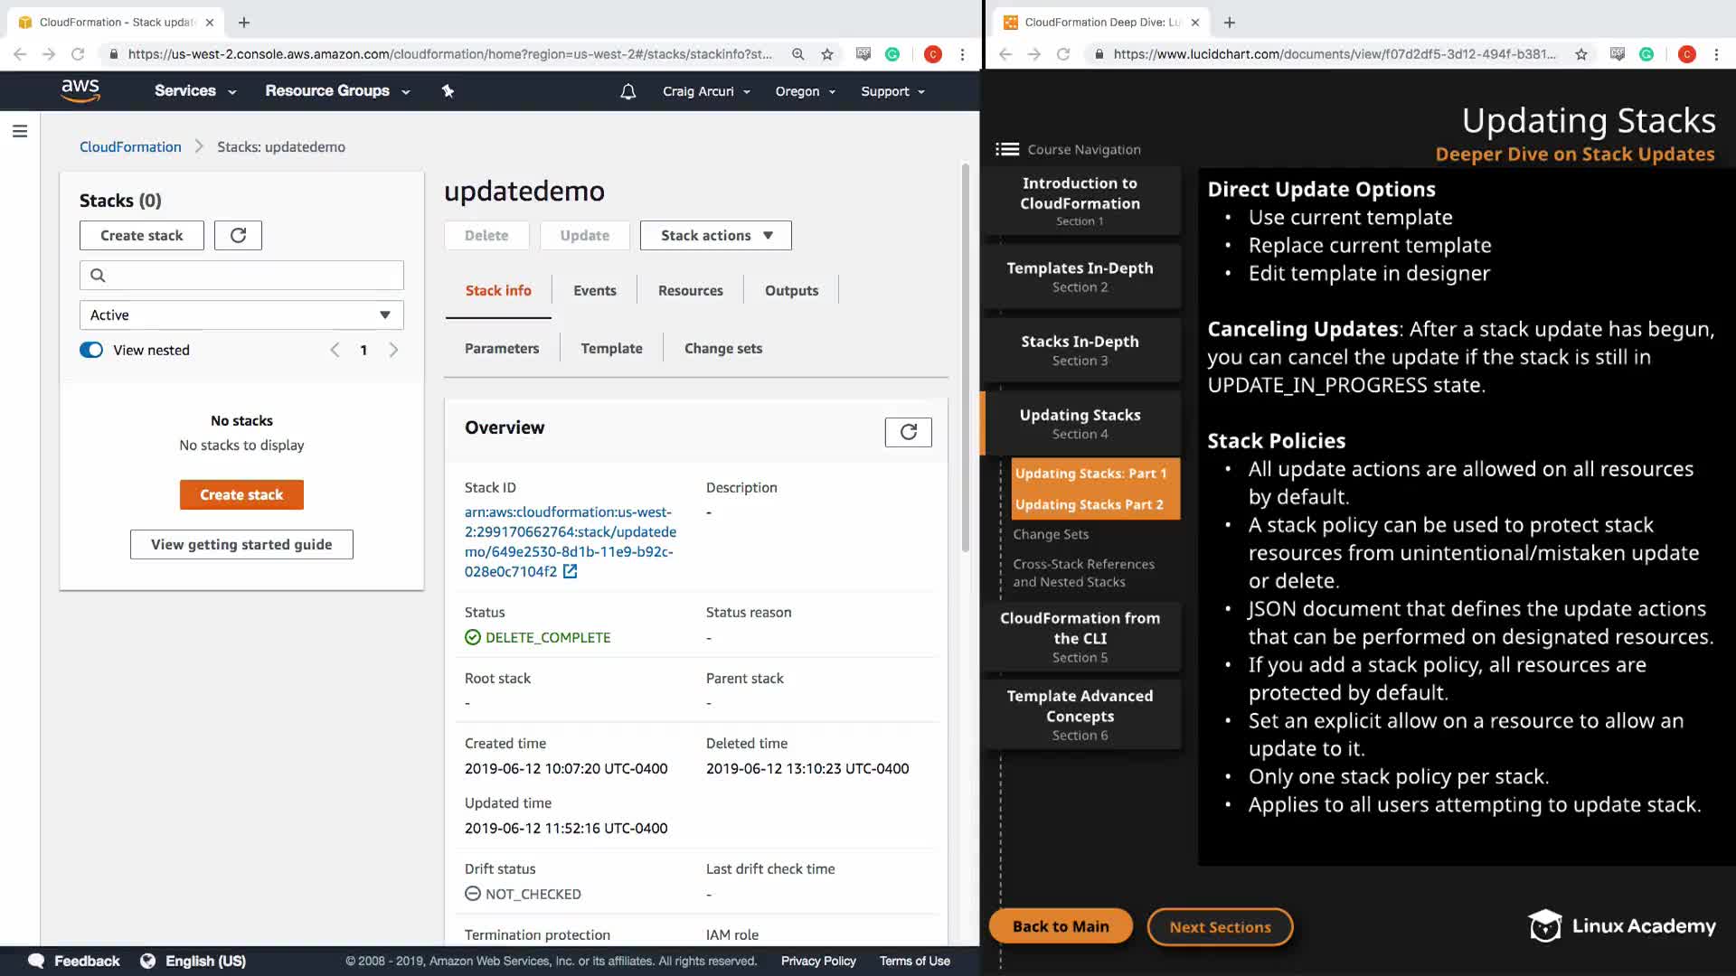Expand the Services menu
1736x976 pixels.
(194, 91)
